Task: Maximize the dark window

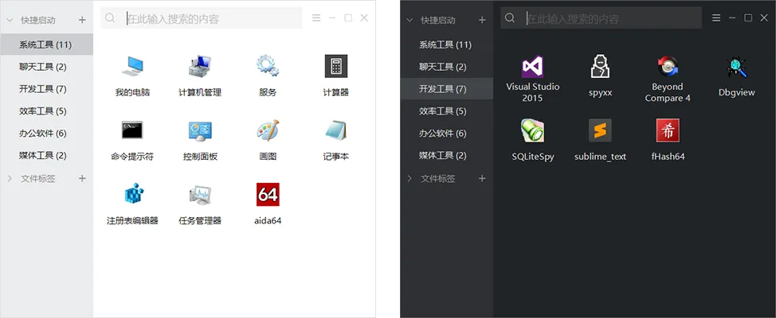Action: tap(748, 18)
